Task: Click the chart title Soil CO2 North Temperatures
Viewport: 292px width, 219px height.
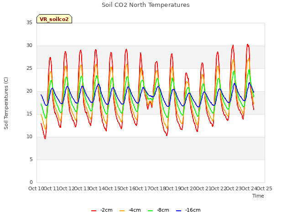Action: pos(146,5)
